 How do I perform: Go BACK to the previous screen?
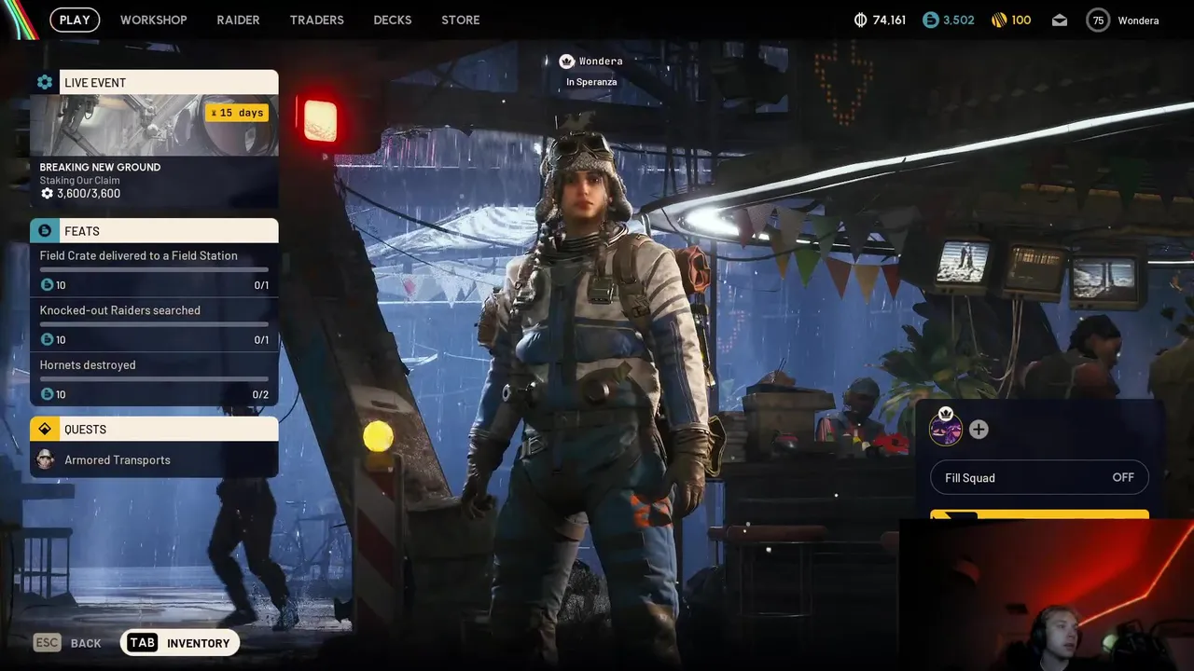pos(86,643)
